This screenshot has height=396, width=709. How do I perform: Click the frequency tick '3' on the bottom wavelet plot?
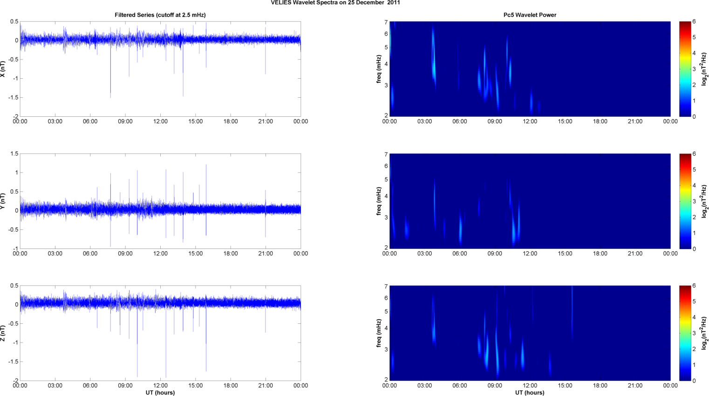click(x=386, y=349)
